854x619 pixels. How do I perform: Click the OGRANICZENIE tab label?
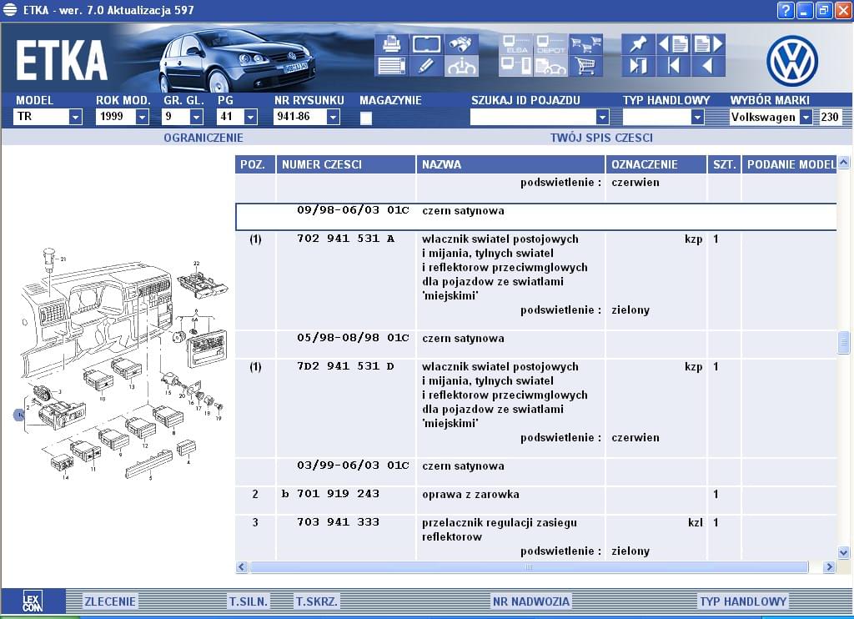point(203,138)
